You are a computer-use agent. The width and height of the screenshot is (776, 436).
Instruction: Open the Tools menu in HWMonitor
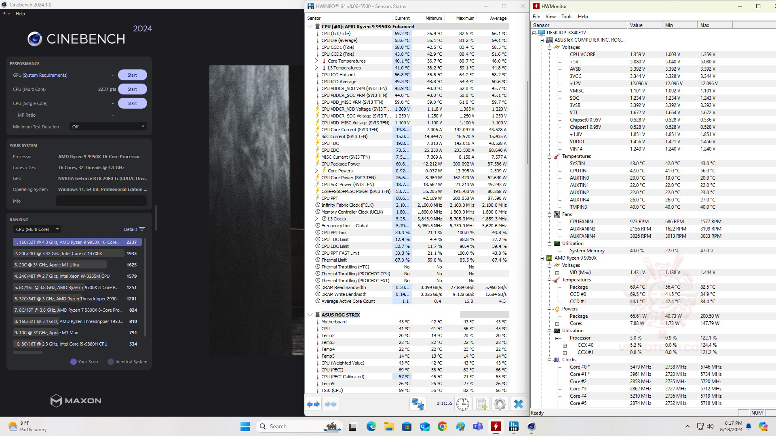coord(567,17)
